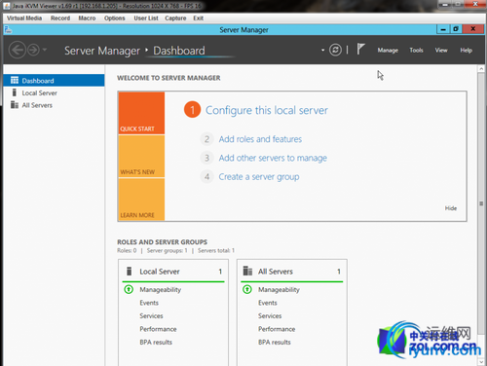Click the step 3 circle number
The width and height of the screenshot is (487, 366).
click(x=206, y=158)
